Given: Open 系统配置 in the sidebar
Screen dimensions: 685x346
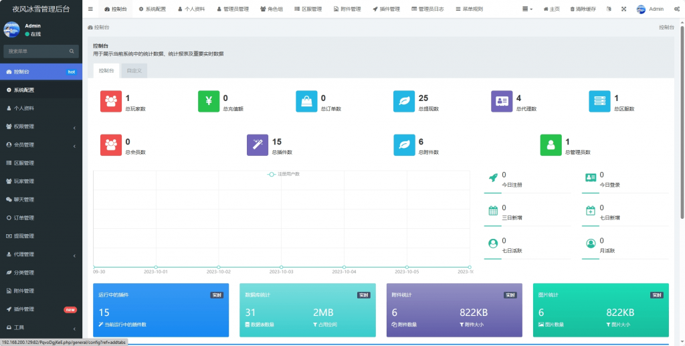Looking at the screenshot, I should pyautogui.click(x=41, y=90).
